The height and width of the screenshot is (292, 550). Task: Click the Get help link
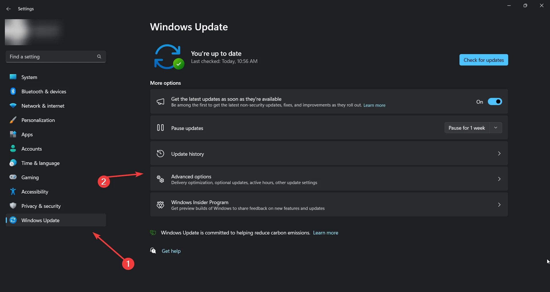tap(171, 251)
